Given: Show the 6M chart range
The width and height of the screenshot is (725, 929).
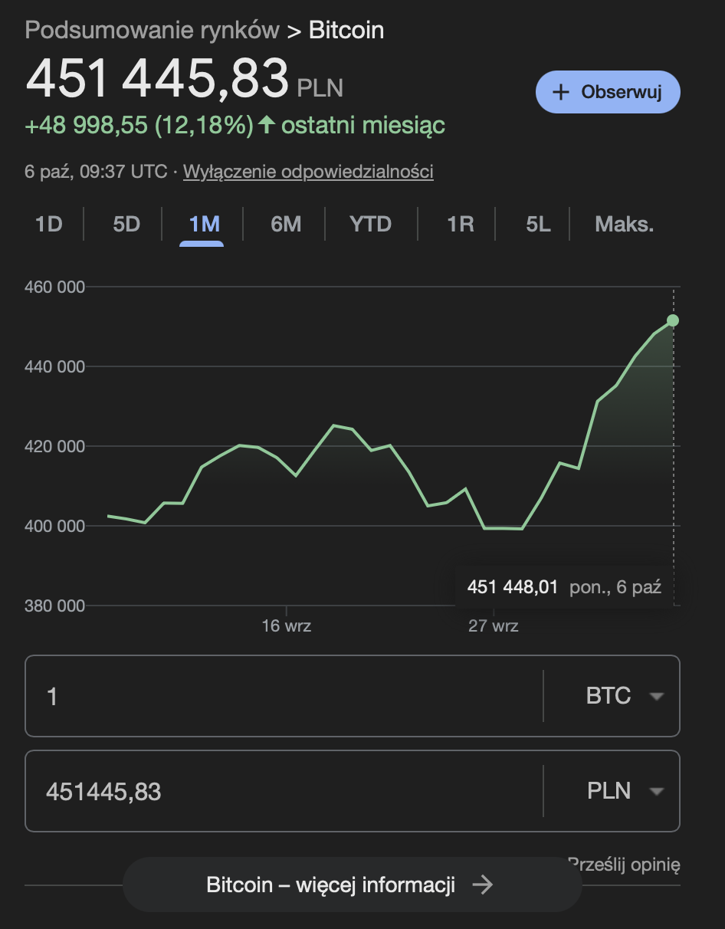Looking at the screenshot, I should click(x=285, y=224).
